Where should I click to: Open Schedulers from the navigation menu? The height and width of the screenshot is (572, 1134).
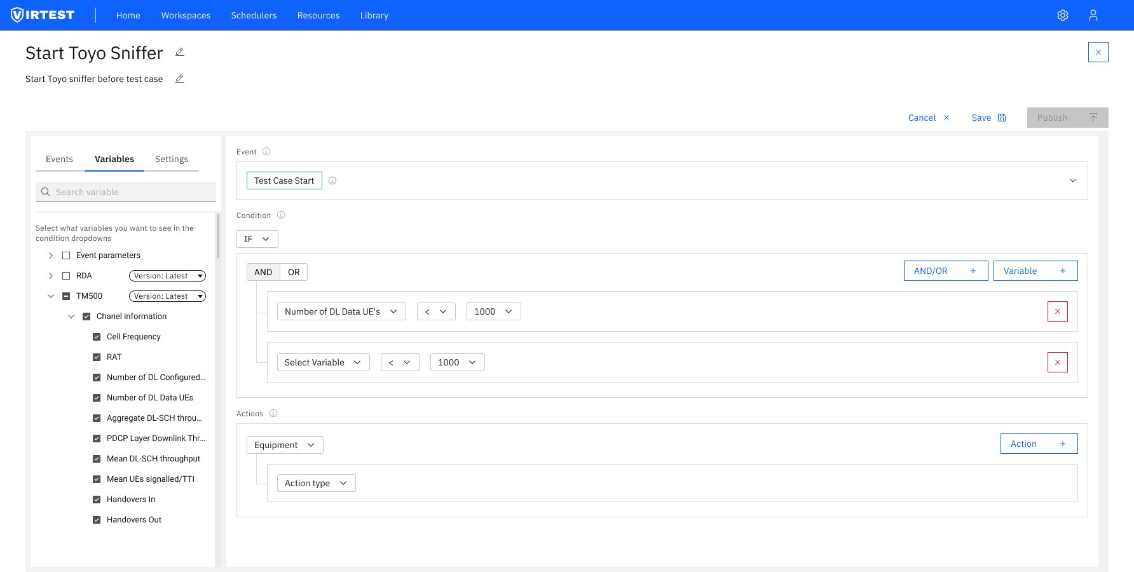coord(254,15)
